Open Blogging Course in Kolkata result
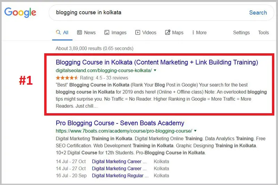The image size is (278, 185). pyautogui.click(x=157, y=62)
